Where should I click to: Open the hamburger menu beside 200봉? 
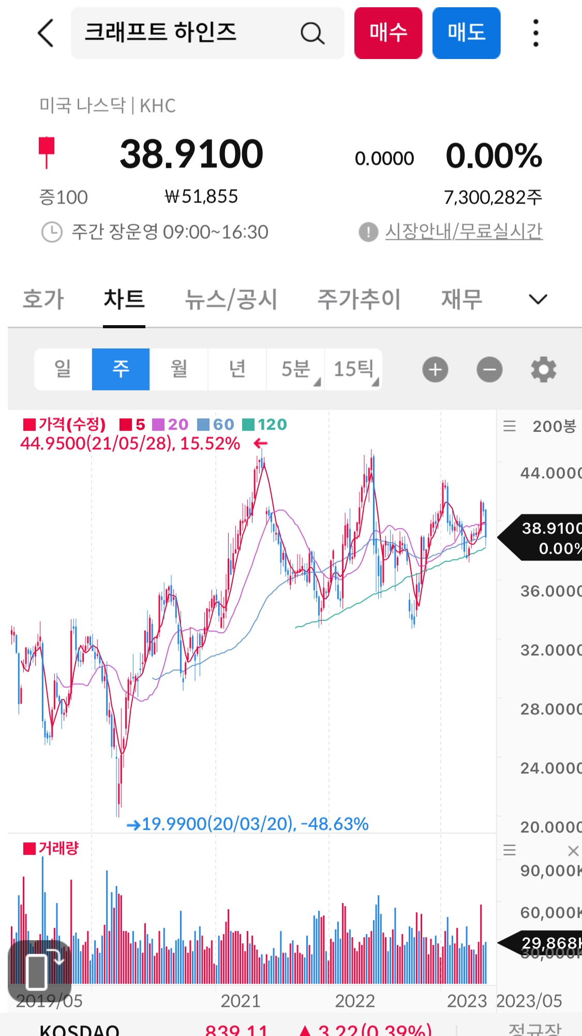[x=510, y=425]
